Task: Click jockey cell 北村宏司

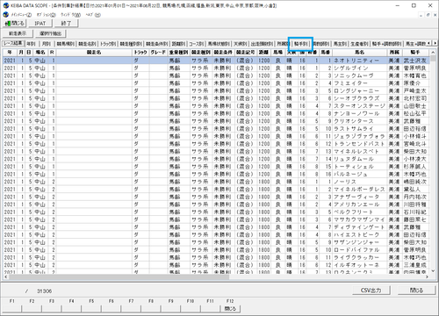Action: [x=415, y=98]
